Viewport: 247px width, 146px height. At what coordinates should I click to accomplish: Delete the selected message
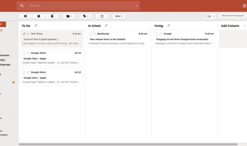52,16
